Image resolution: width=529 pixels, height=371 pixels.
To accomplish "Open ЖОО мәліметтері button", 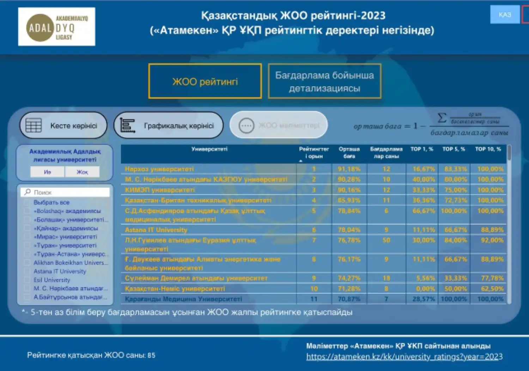I will (x=279, y=125).
